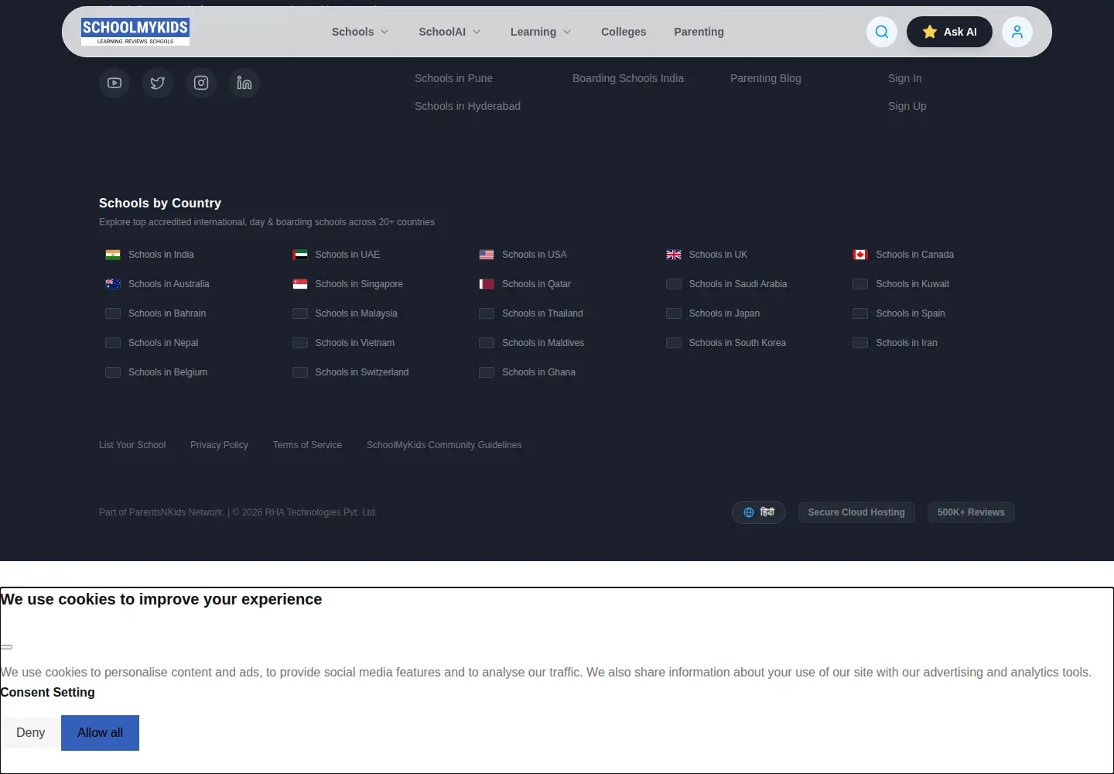Expand the Learning dropdown menu

pos(542,32)
